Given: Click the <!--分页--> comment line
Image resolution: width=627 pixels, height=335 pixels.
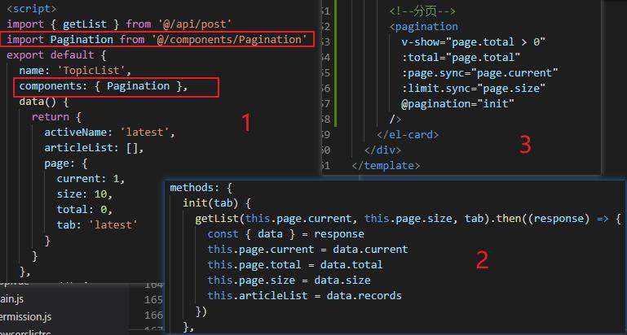Looking at the screenshot, I should pos(422,11).
